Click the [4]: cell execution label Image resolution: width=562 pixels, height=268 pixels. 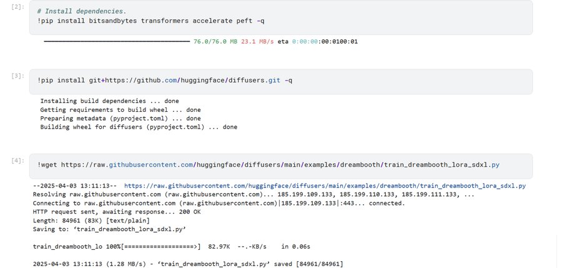(x=18, y=161)
